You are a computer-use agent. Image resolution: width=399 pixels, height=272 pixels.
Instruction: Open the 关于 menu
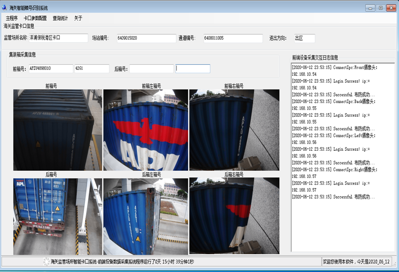click(x=78, y=18)
